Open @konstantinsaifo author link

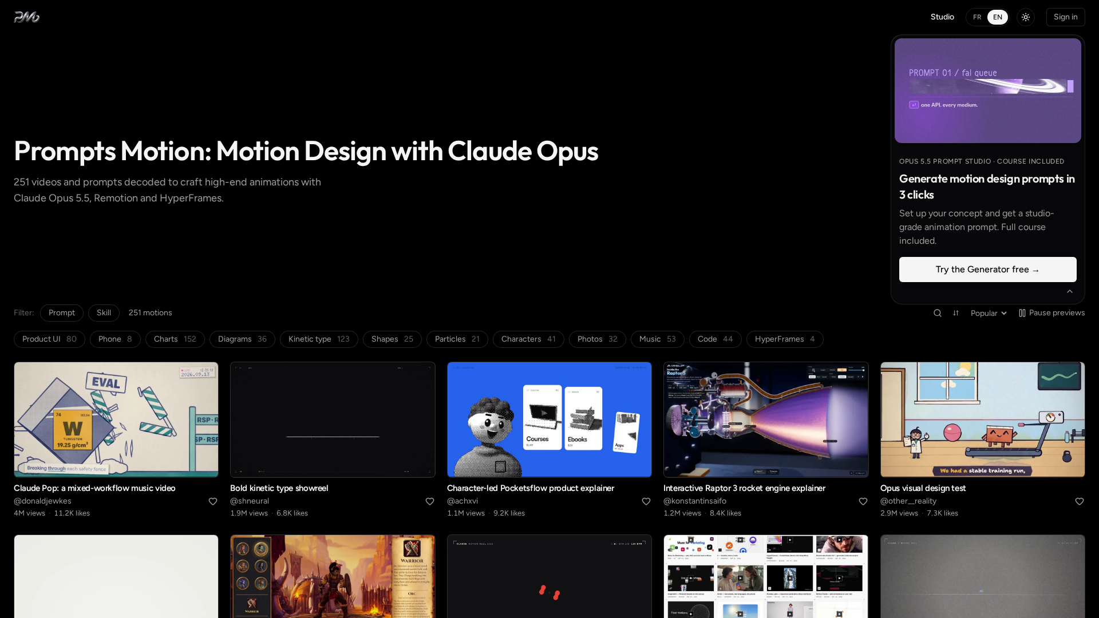[695, 501]
